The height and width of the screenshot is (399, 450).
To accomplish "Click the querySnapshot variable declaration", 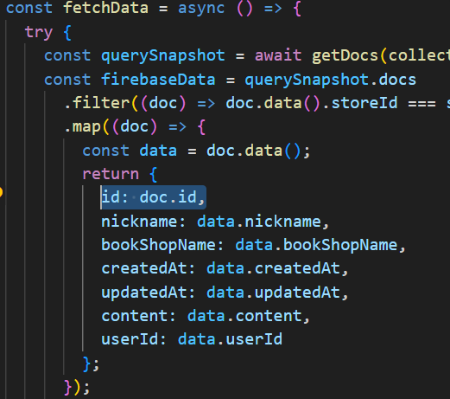I will (163, 55).
